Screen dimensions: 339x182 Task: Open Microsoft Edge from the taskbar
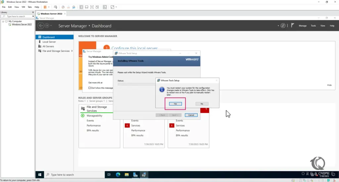tap(118, 175)
